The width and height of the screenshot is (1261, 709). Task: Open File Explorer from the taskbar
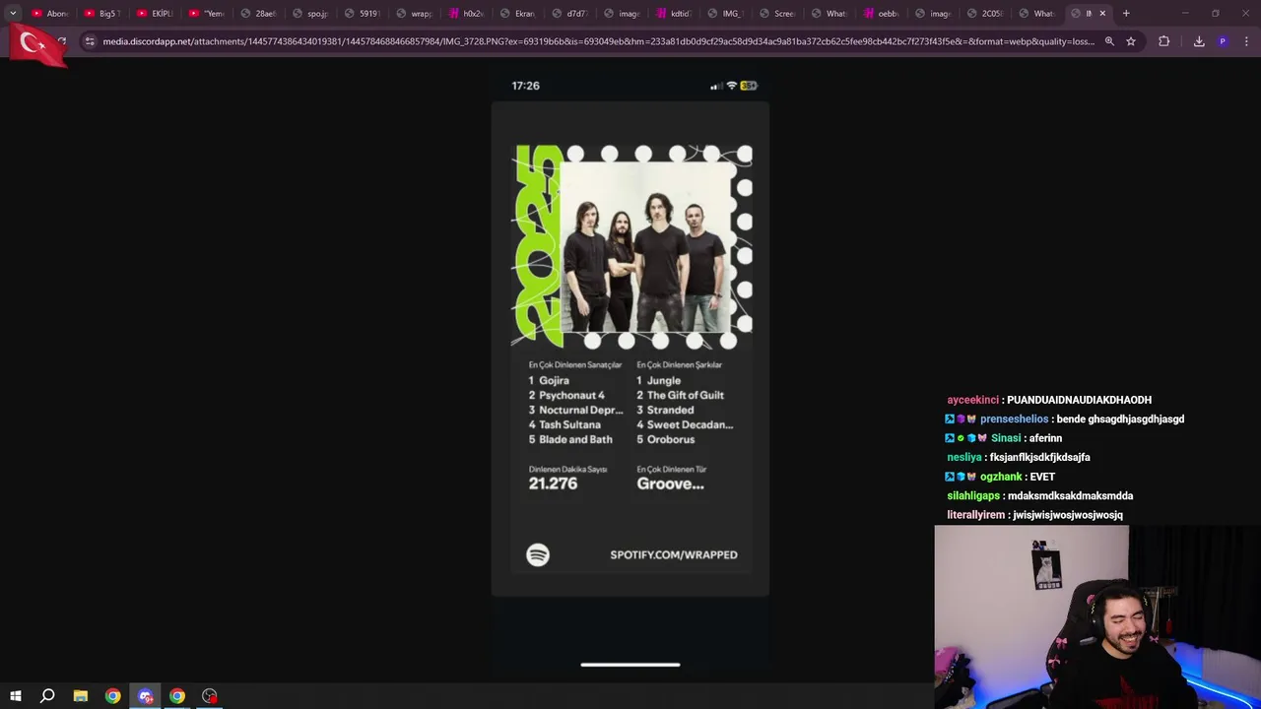pos(81,696)
